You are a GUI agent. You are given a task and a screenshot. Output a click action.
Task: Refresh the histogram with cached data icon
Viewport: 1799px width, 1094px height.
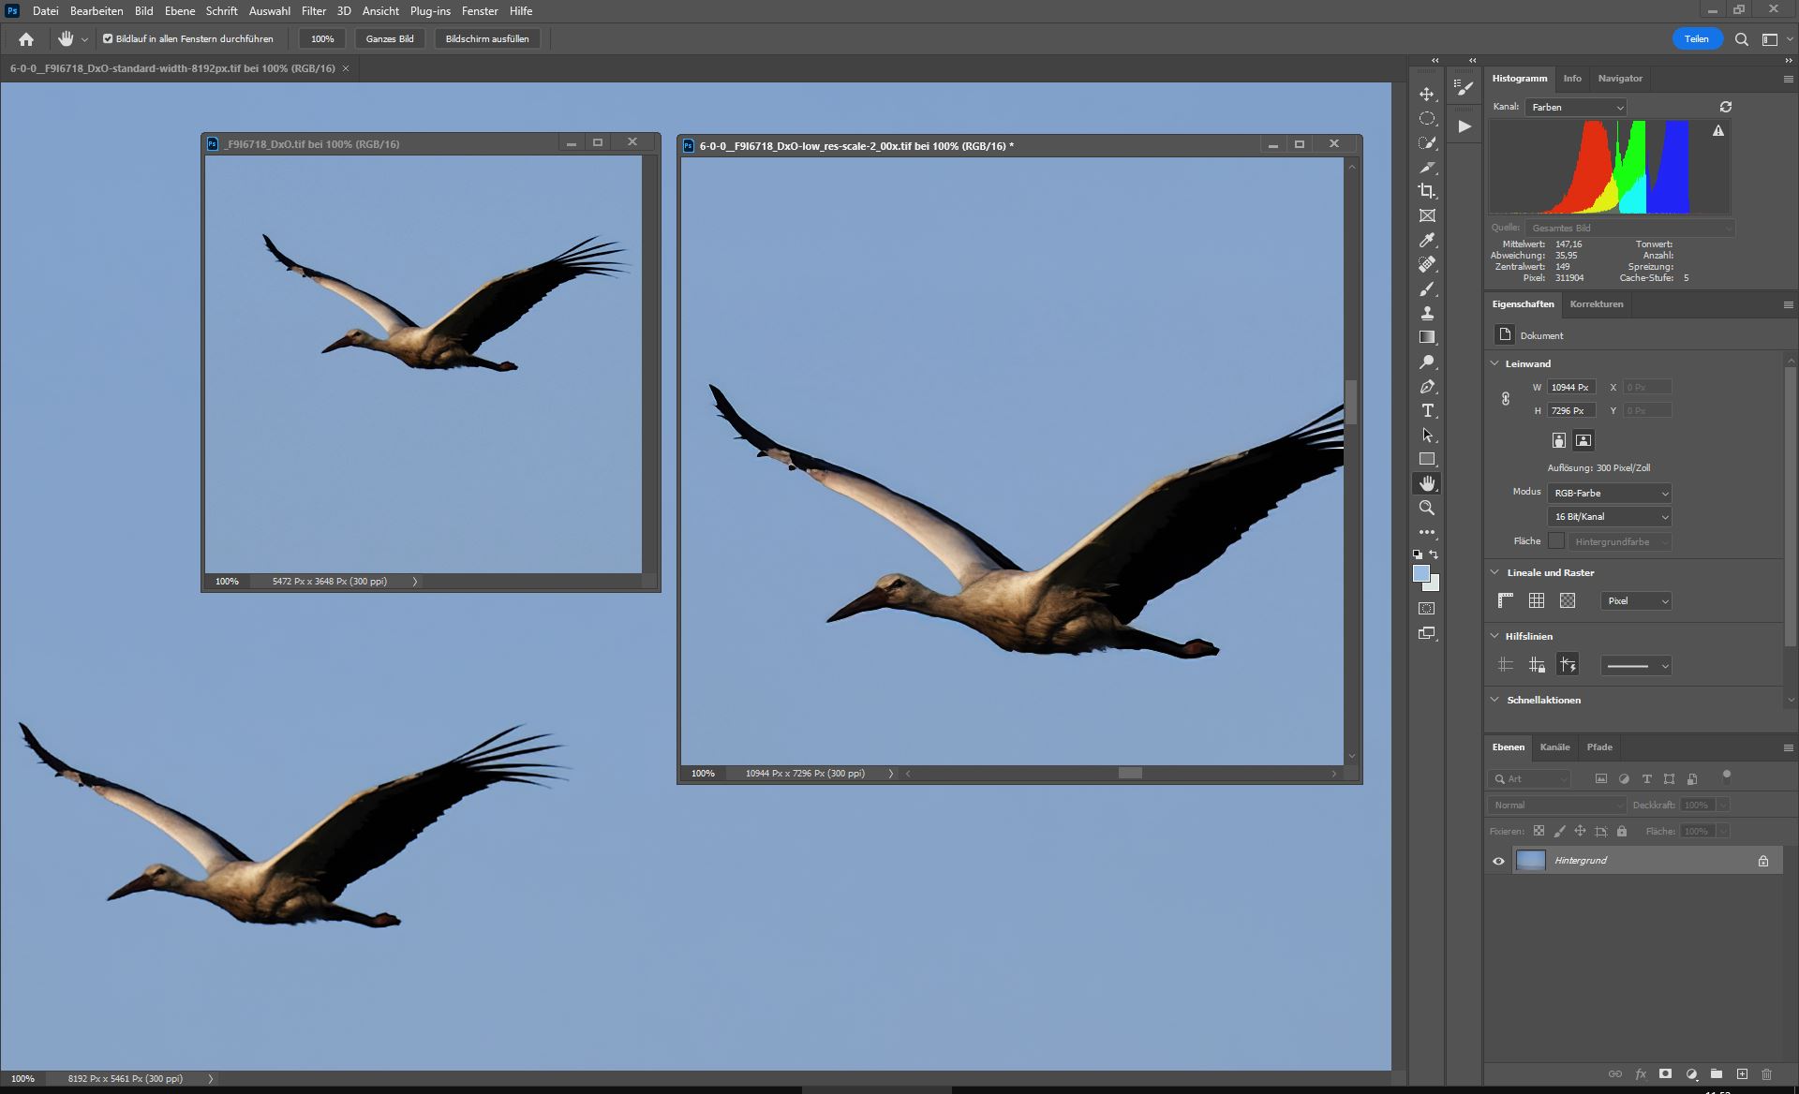tap(1725, 107)
